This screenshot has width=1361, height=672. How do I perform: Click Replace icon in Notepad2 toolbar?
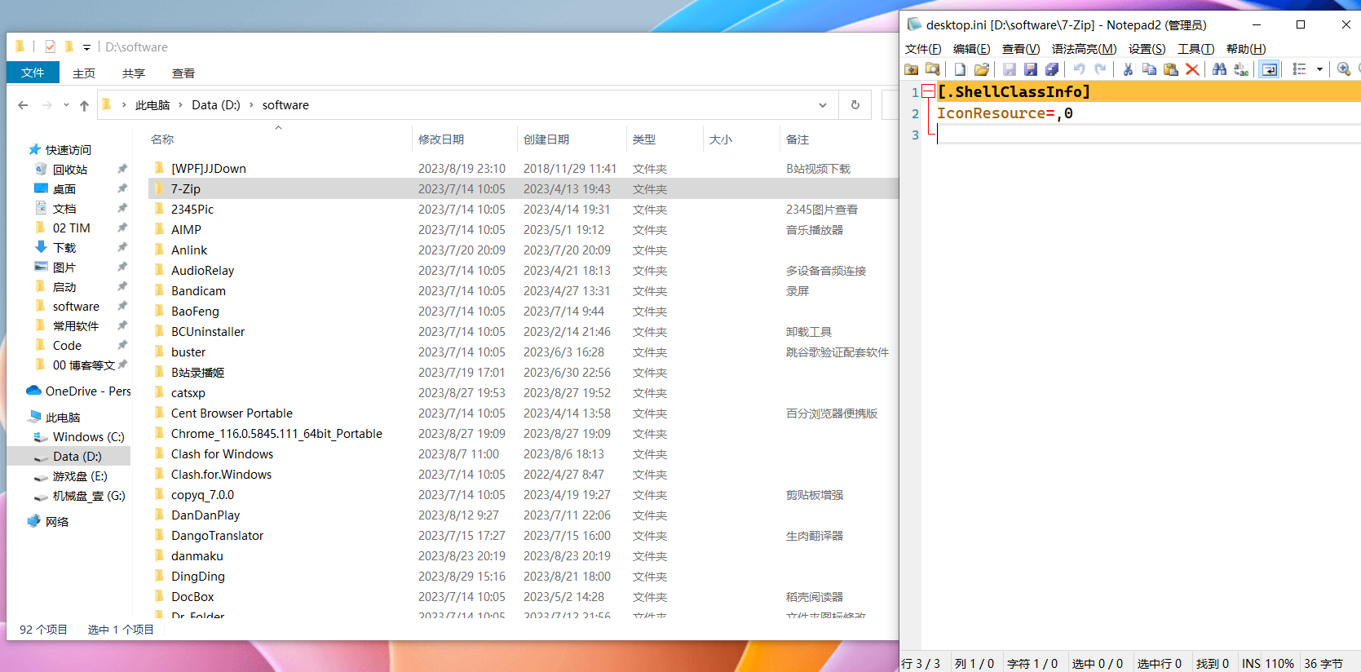(x=1241, y=70)
